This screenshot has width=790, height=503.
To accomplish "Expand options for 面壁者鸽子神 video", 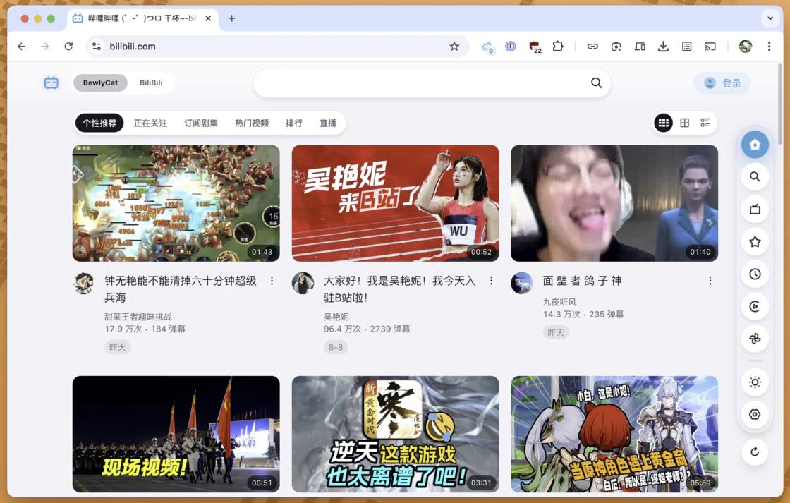I will pyautogui.click(x=710, y=280).
